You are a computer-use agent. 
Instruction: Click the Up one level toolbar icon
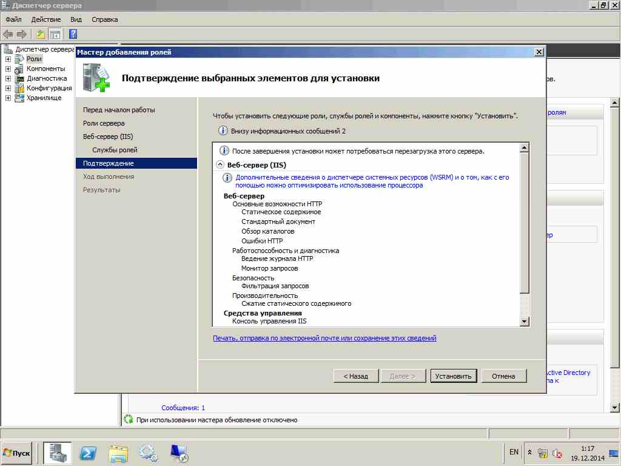click(x=40, y=34)
